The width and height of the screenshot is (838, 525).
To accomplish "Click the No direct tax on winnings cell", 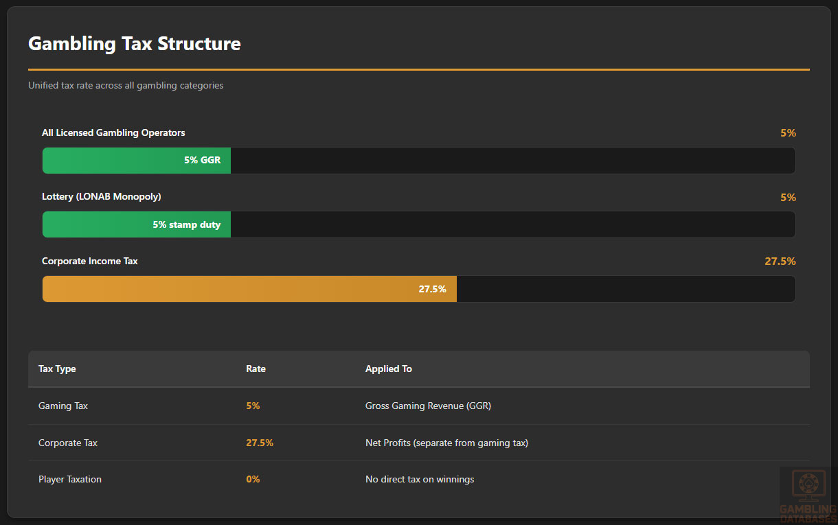I will coord(420,480).
